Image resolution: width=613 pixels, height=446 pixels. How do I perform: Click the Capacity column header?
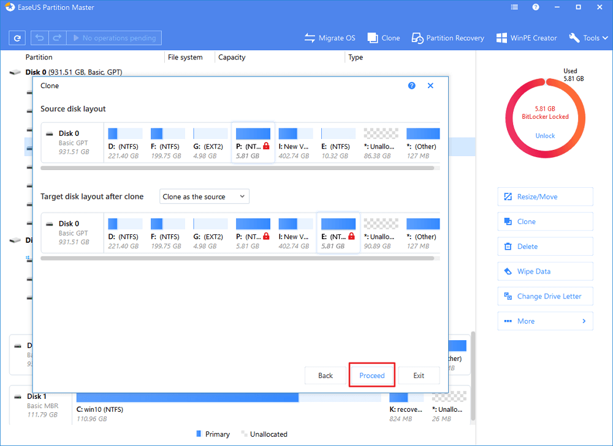232,57
